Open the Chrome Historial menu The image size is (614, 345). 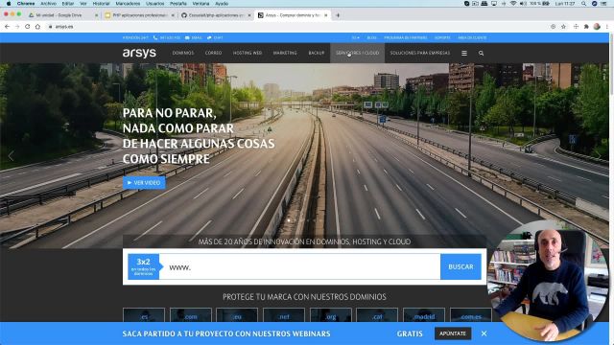(101, 4)
